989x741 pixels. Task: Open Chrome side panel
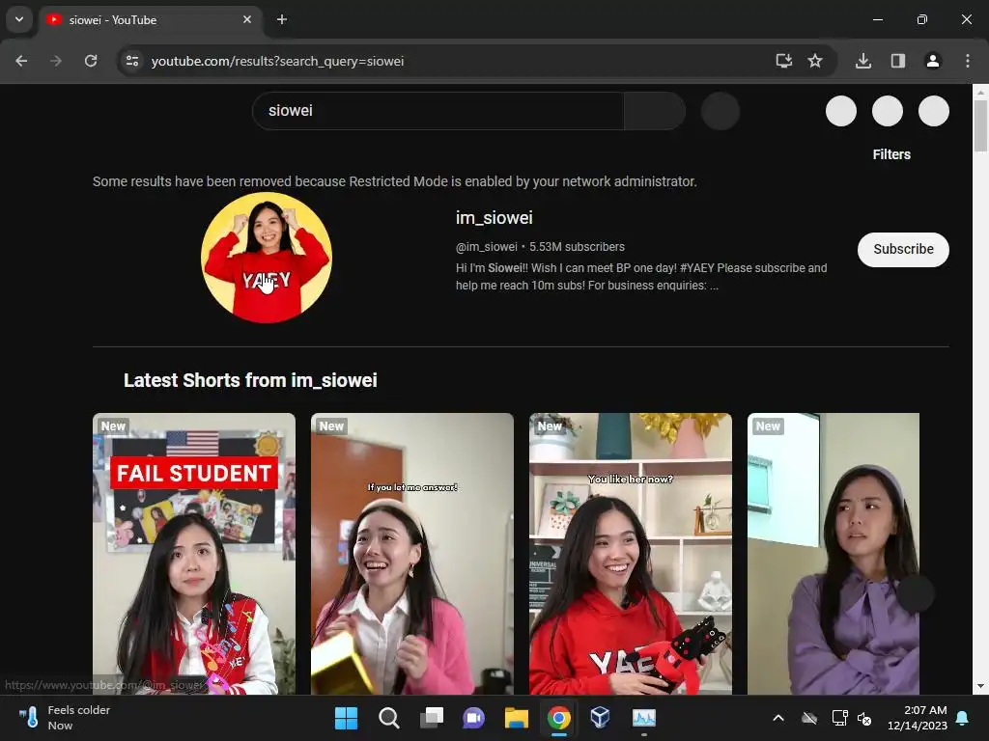(x=898, y=61)
